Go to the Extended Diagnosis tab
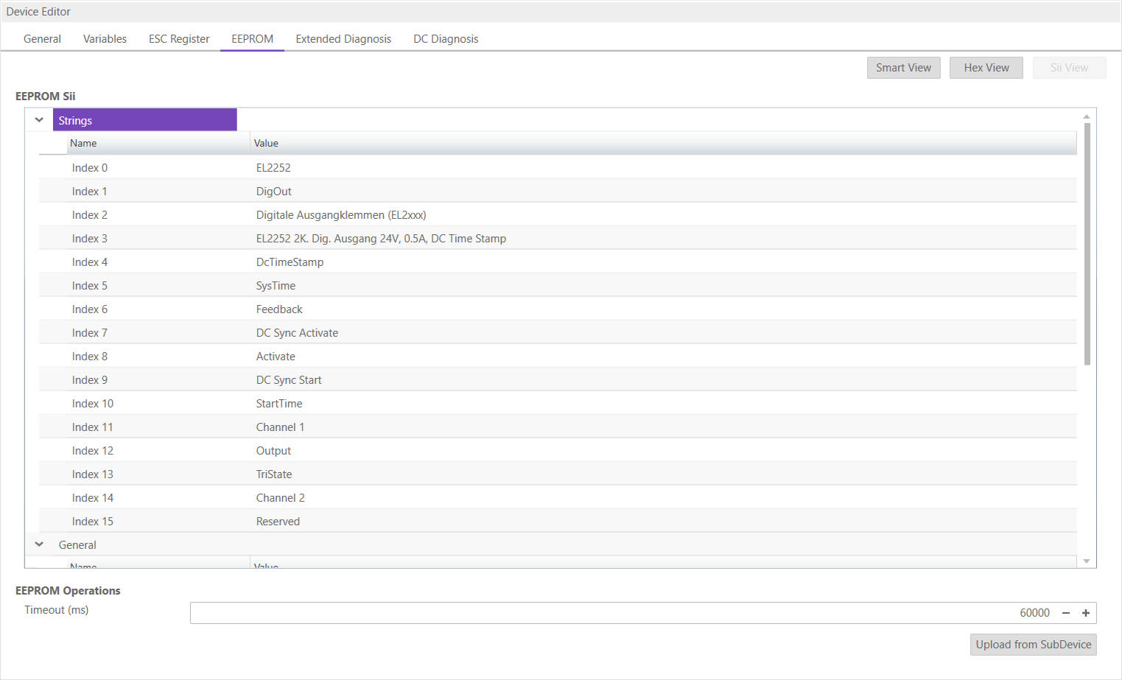This screenshot has height=680, width=1122. pyautogui.click(x=343, y=39)
